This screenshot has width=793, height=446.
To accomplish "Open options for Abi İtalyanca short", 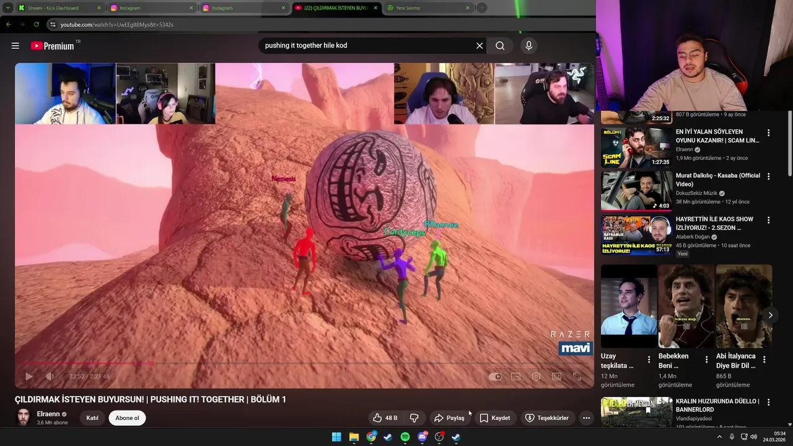I will pyautogui.click(x=765, y=359).
